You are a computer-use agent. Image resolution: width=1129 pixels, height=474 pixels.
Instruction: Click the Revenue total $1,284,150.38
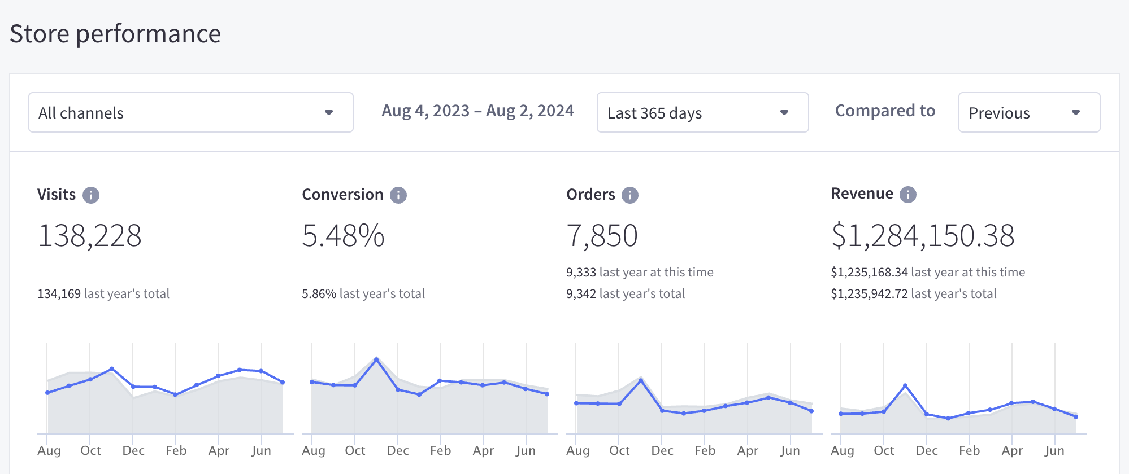tap(923, 235)
